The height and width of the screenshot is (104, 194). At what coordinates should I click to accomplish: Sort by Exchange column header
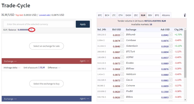click(131, 29)
